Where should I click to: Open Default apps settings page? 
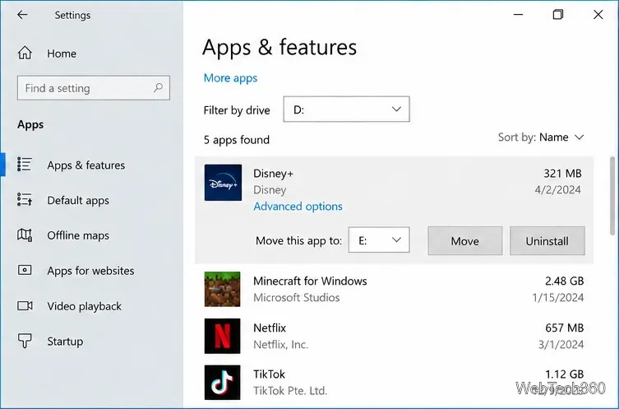click(x=78, y=200)
